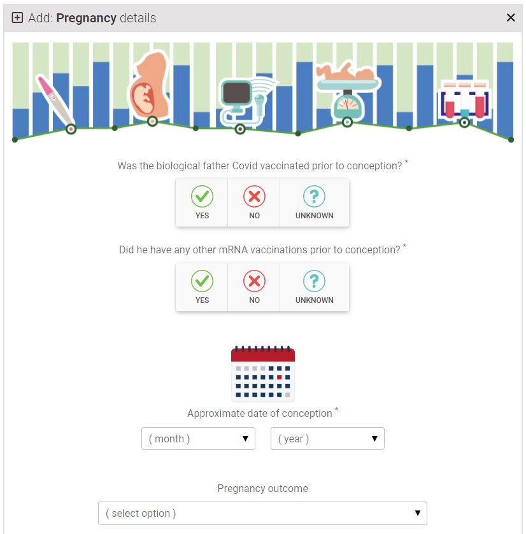Click the ultrasound machine icon
Image resolution: width=526 pixels, height=534 pixels.
248,101
